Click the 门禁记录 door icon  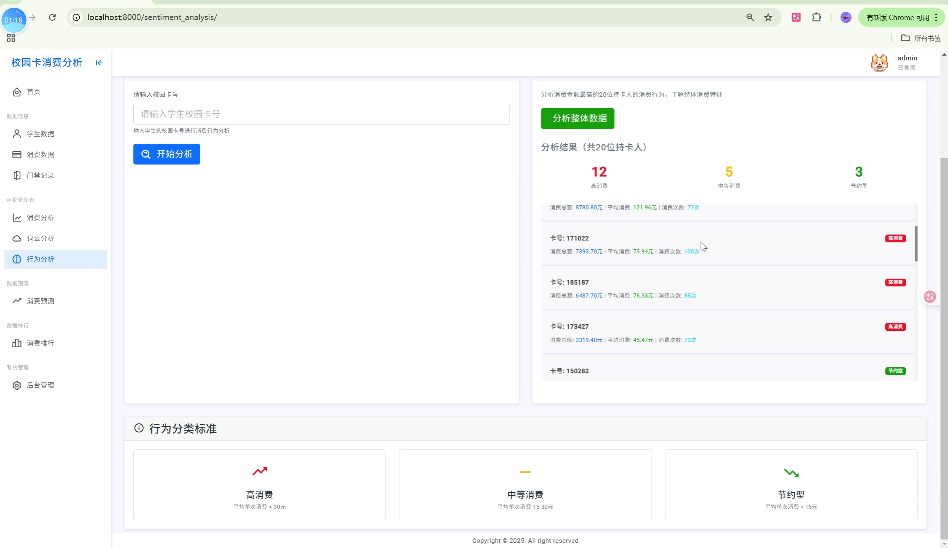[17, 175]
